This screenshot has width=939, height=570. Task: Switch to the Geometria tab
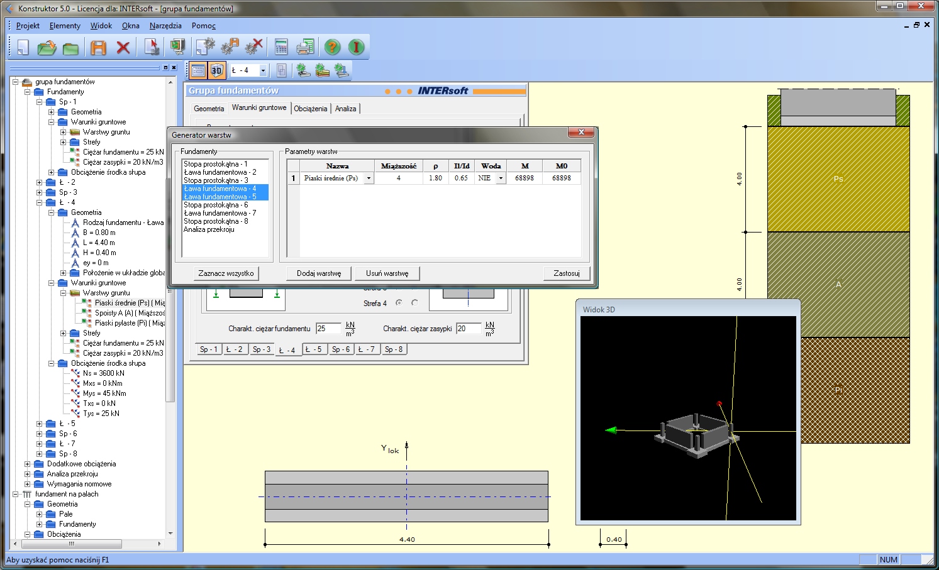point(209,109)
